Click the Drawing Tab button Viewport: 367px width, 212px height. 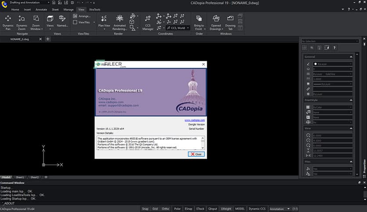click(x=230, y=22)
